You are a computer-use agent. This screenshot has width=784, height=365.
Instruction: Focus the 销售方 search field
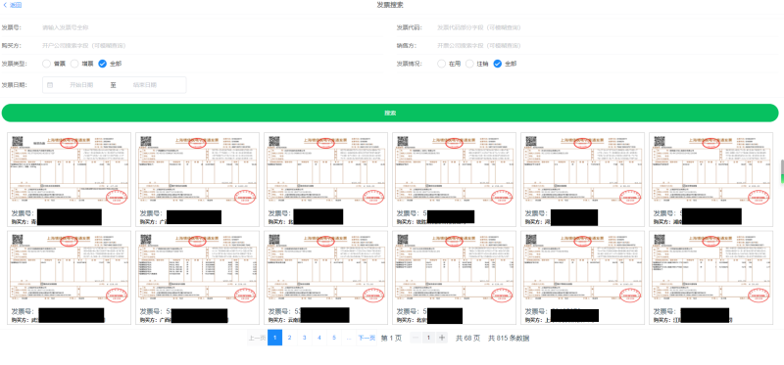coord(608,45)
